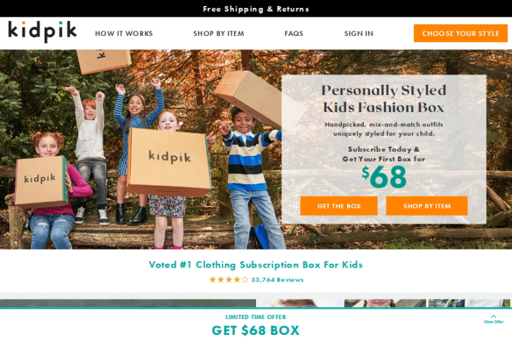512x341 pixels.
Task: Click the Choose Your Style button
Action: point(461,33)
